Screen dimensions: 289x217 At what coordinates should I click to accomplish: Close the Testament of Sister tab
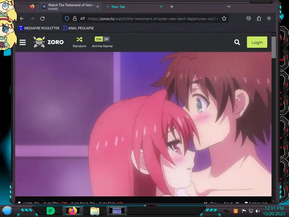(98, 7)
